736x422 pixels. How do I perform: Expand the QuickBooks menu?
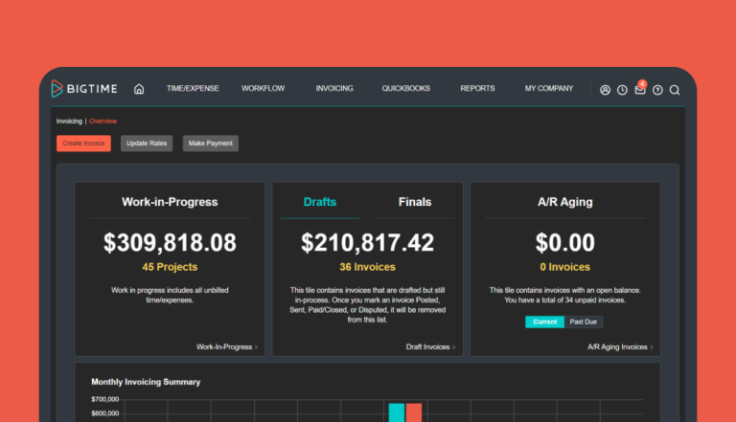coord(405,89)
